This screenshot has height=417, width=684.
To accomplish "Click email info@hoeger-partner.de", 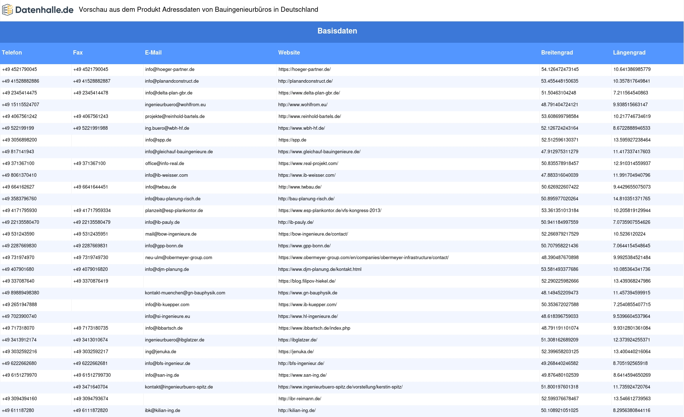I will (170, 69).
